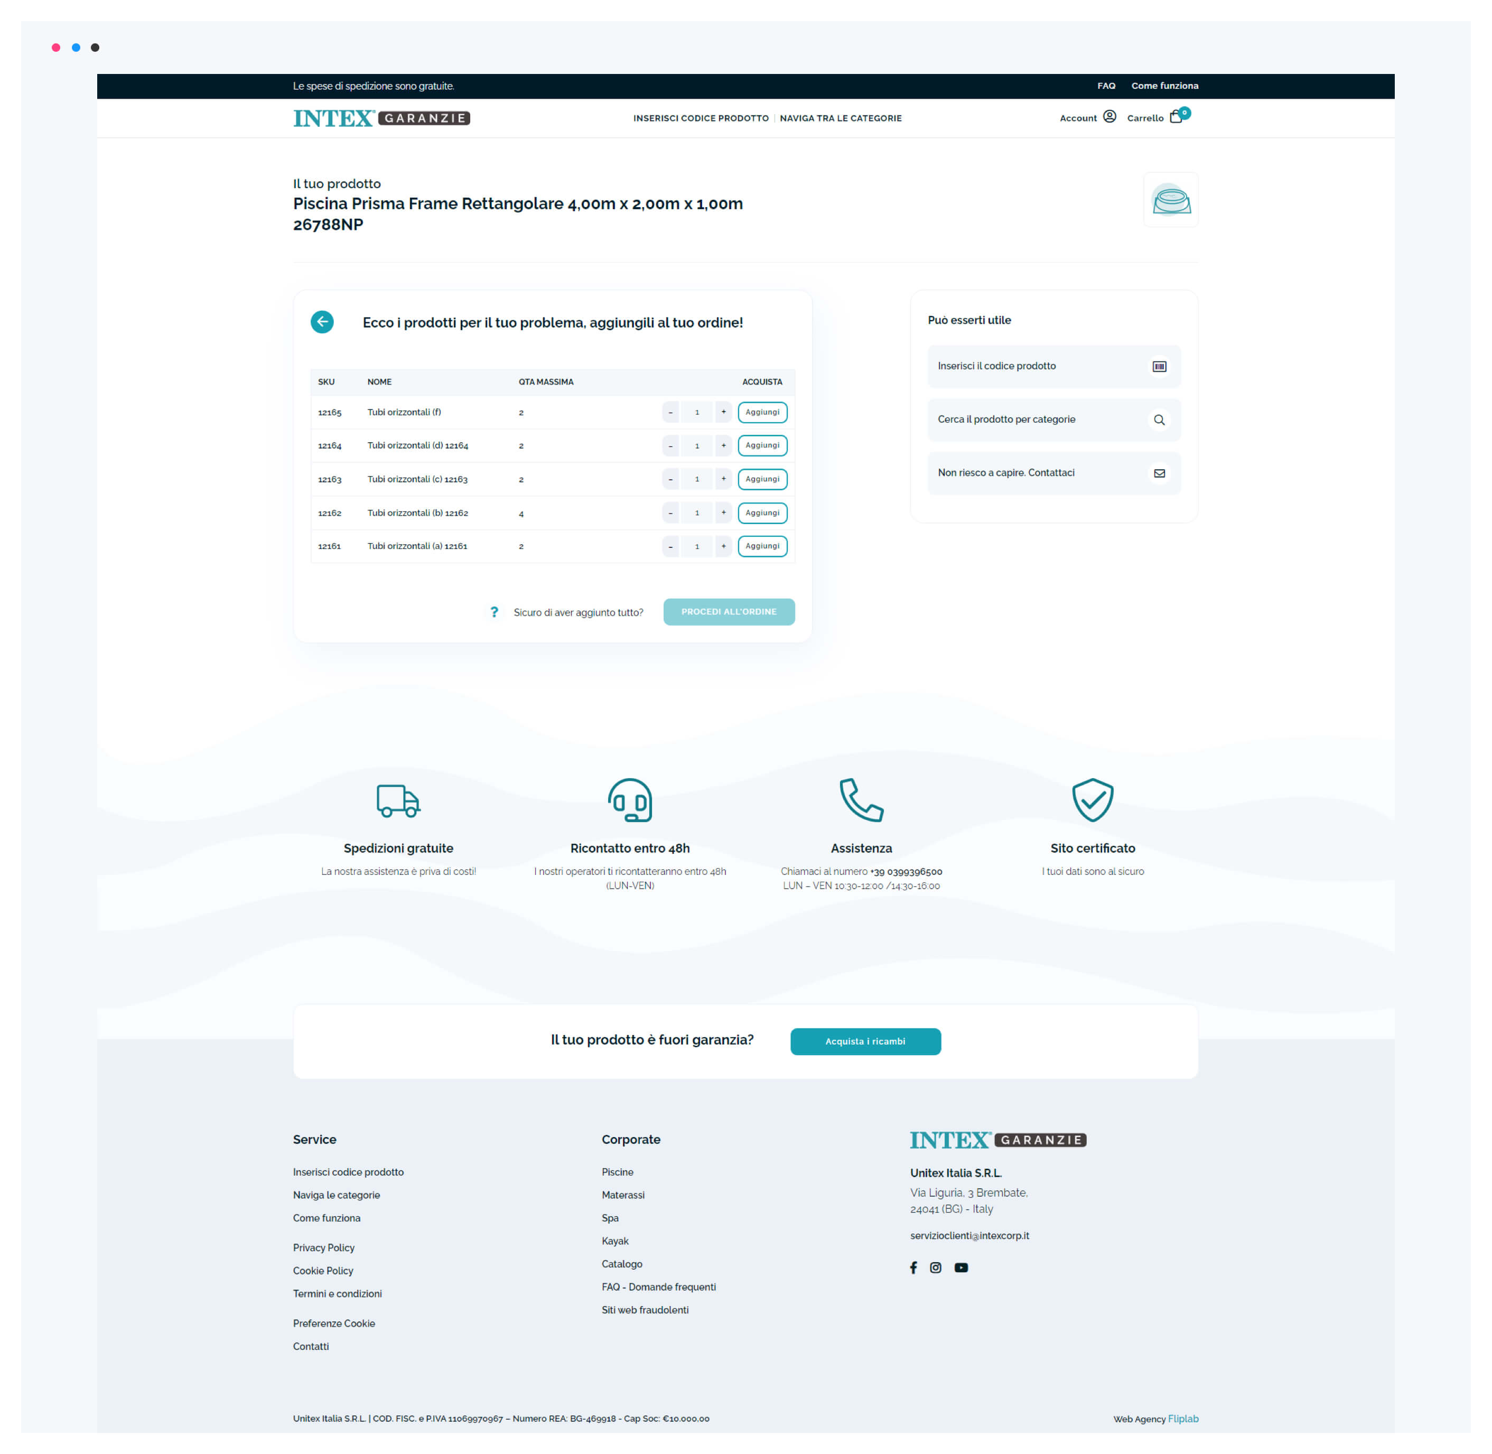Click Procedi all'ordine button
Image resolution: width=1492 pixels, height=1454 pixels.
729,612
